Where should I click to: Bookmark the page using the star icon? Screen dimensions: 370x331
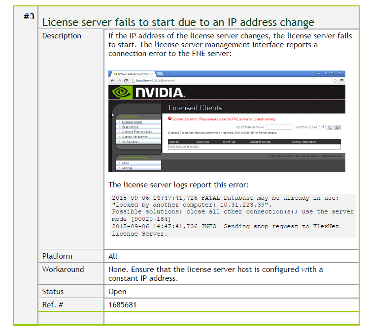pos(335,81)
